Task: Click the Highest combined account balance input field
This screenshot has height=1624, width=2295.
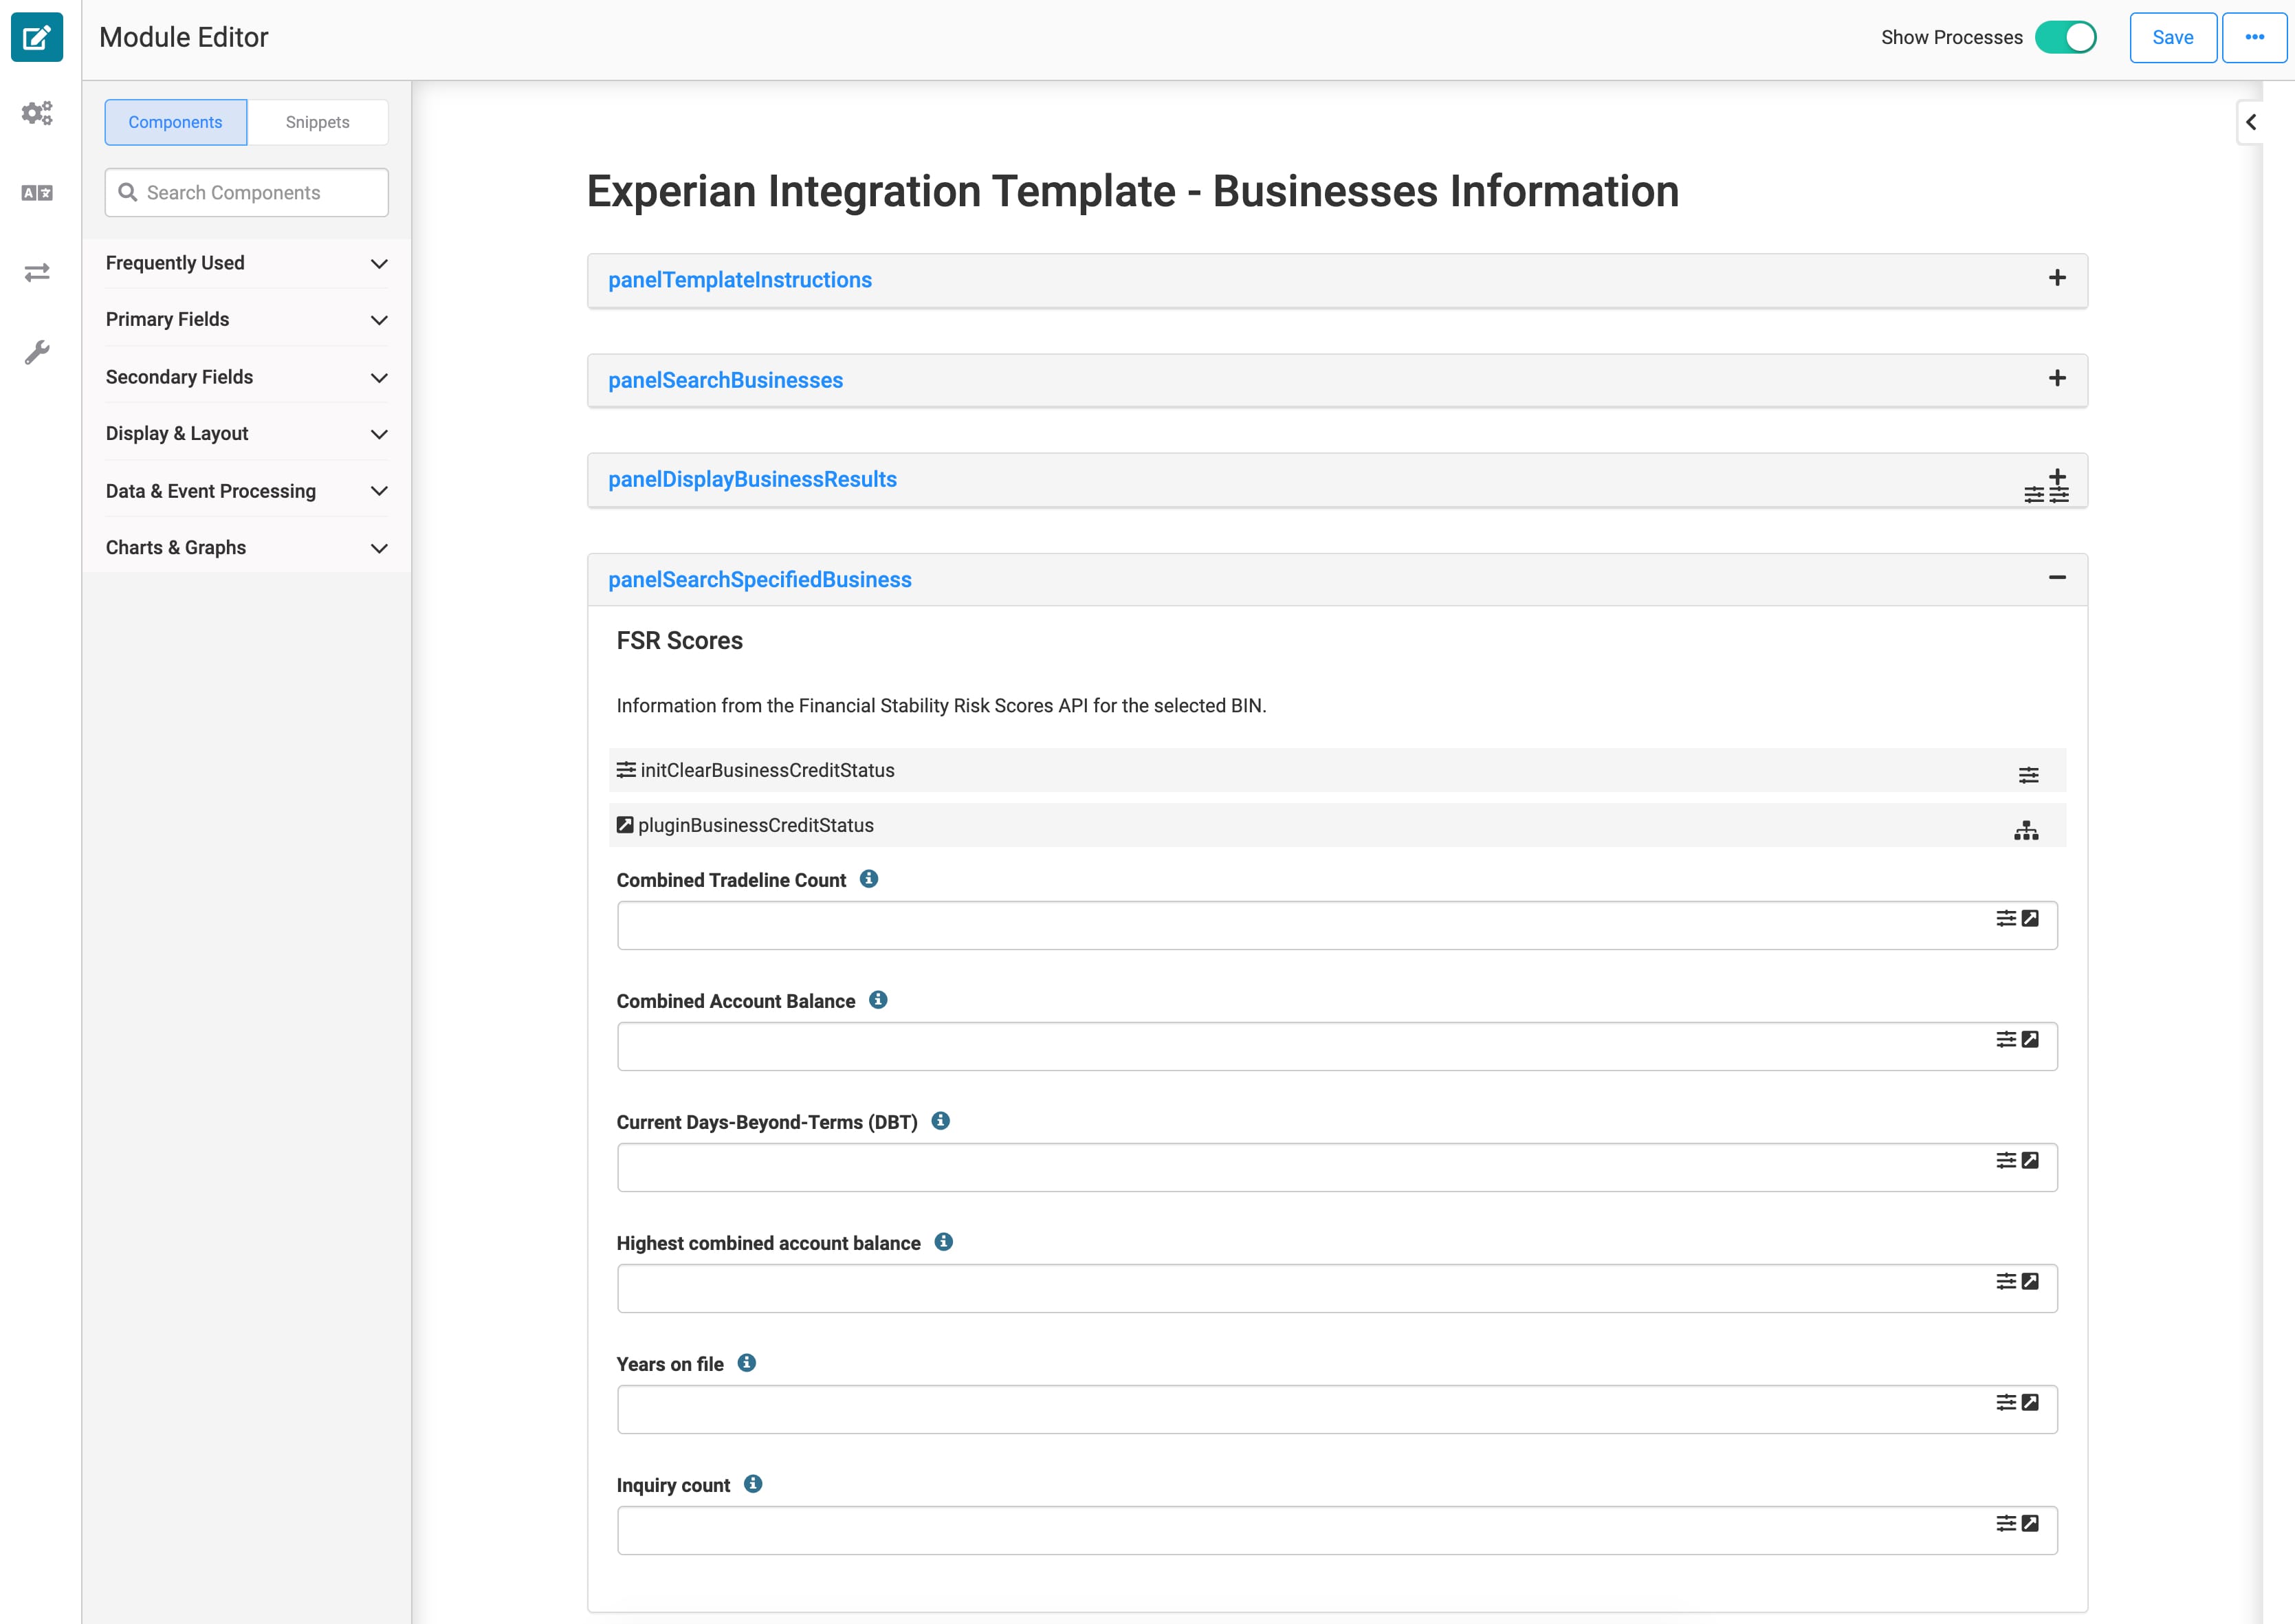Action: pos(1337,1288)
